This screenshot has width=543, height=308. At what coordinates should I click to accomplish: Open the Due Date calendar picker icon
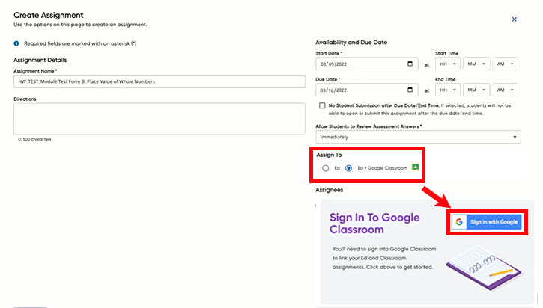pos(410,90)
